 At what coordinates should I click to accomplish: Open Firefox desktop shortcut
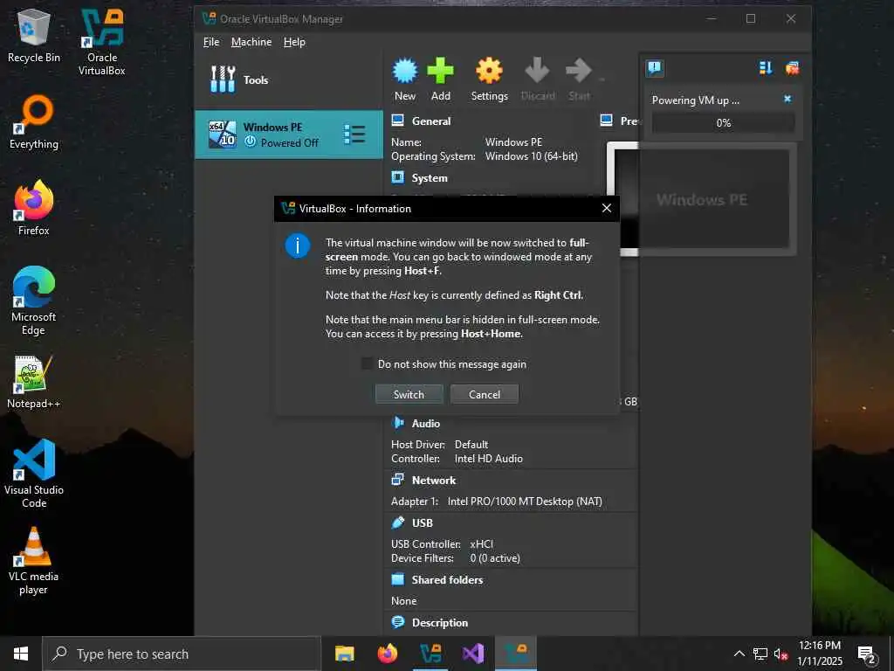click(x=34, y=208)
